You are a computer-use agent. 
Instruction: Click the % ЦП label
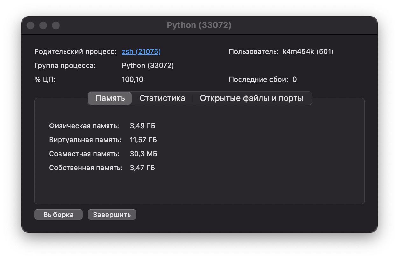pos(45,80)
